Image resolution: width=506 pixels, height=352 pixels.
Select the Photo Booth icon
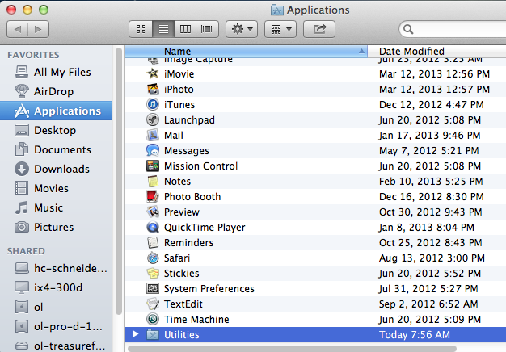click(153, 197)
